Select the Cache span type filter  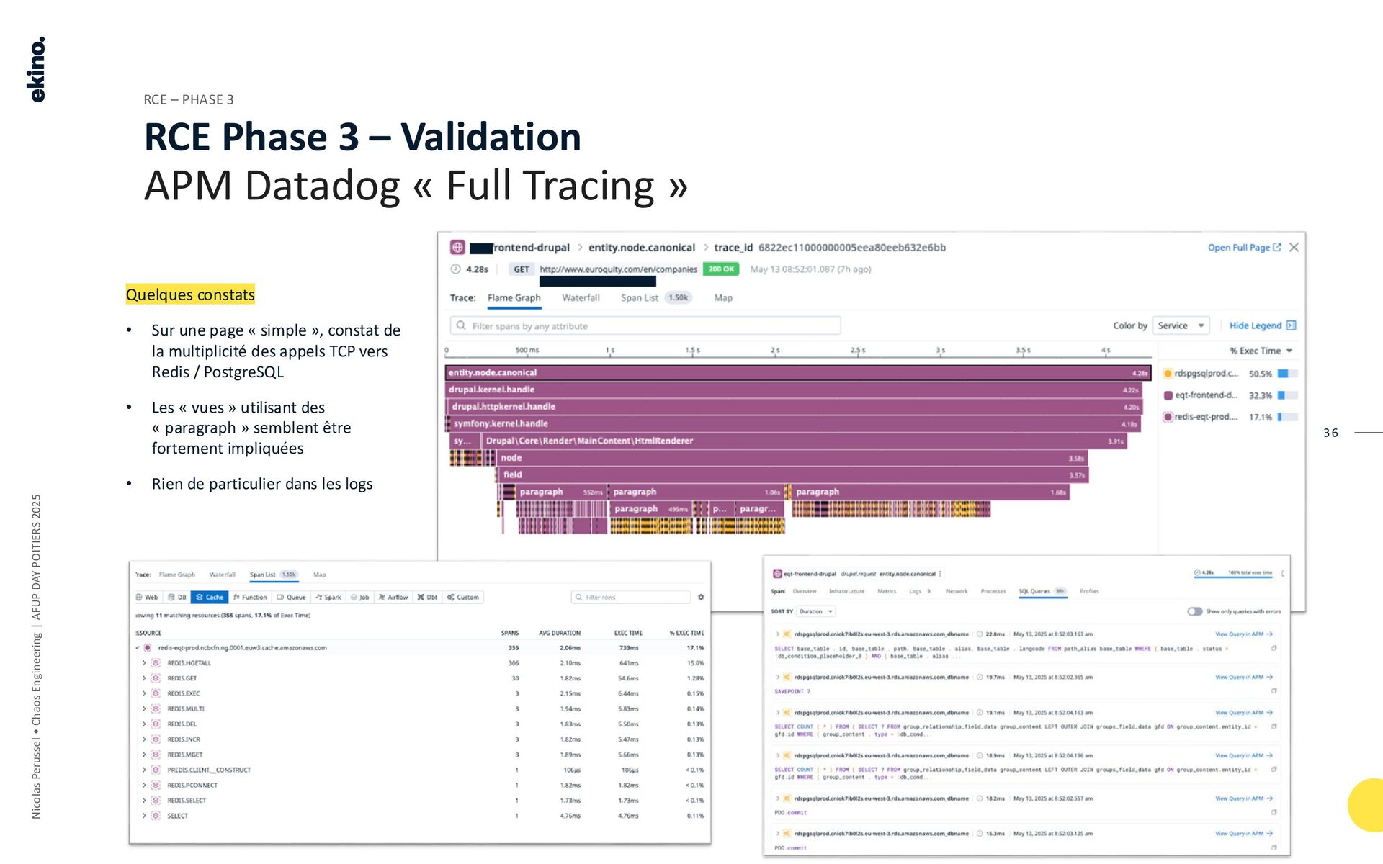(x=210, y=597)
